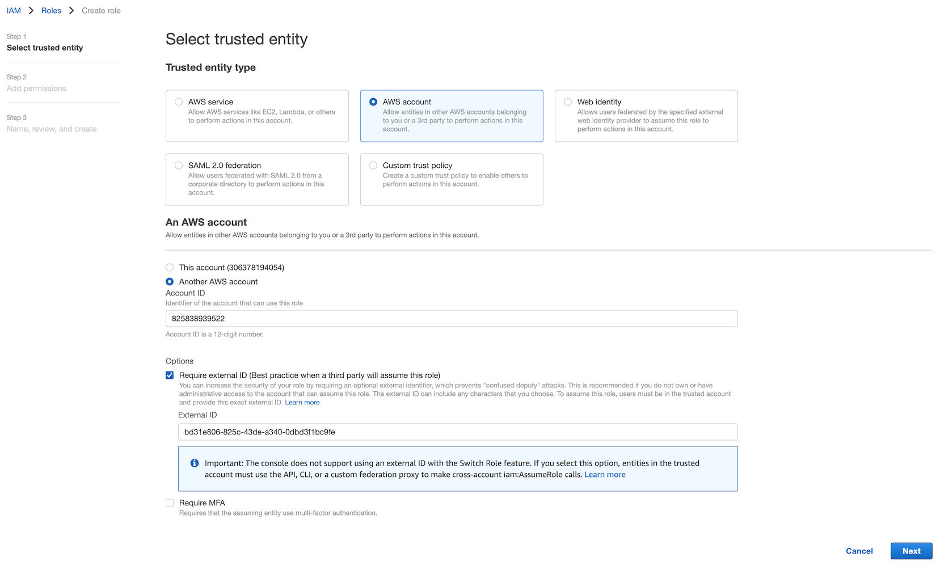Choose This account (306378194054) radio button
This screenshot has height=566, width=940.
pyautogui.click(x=170, y=268)
